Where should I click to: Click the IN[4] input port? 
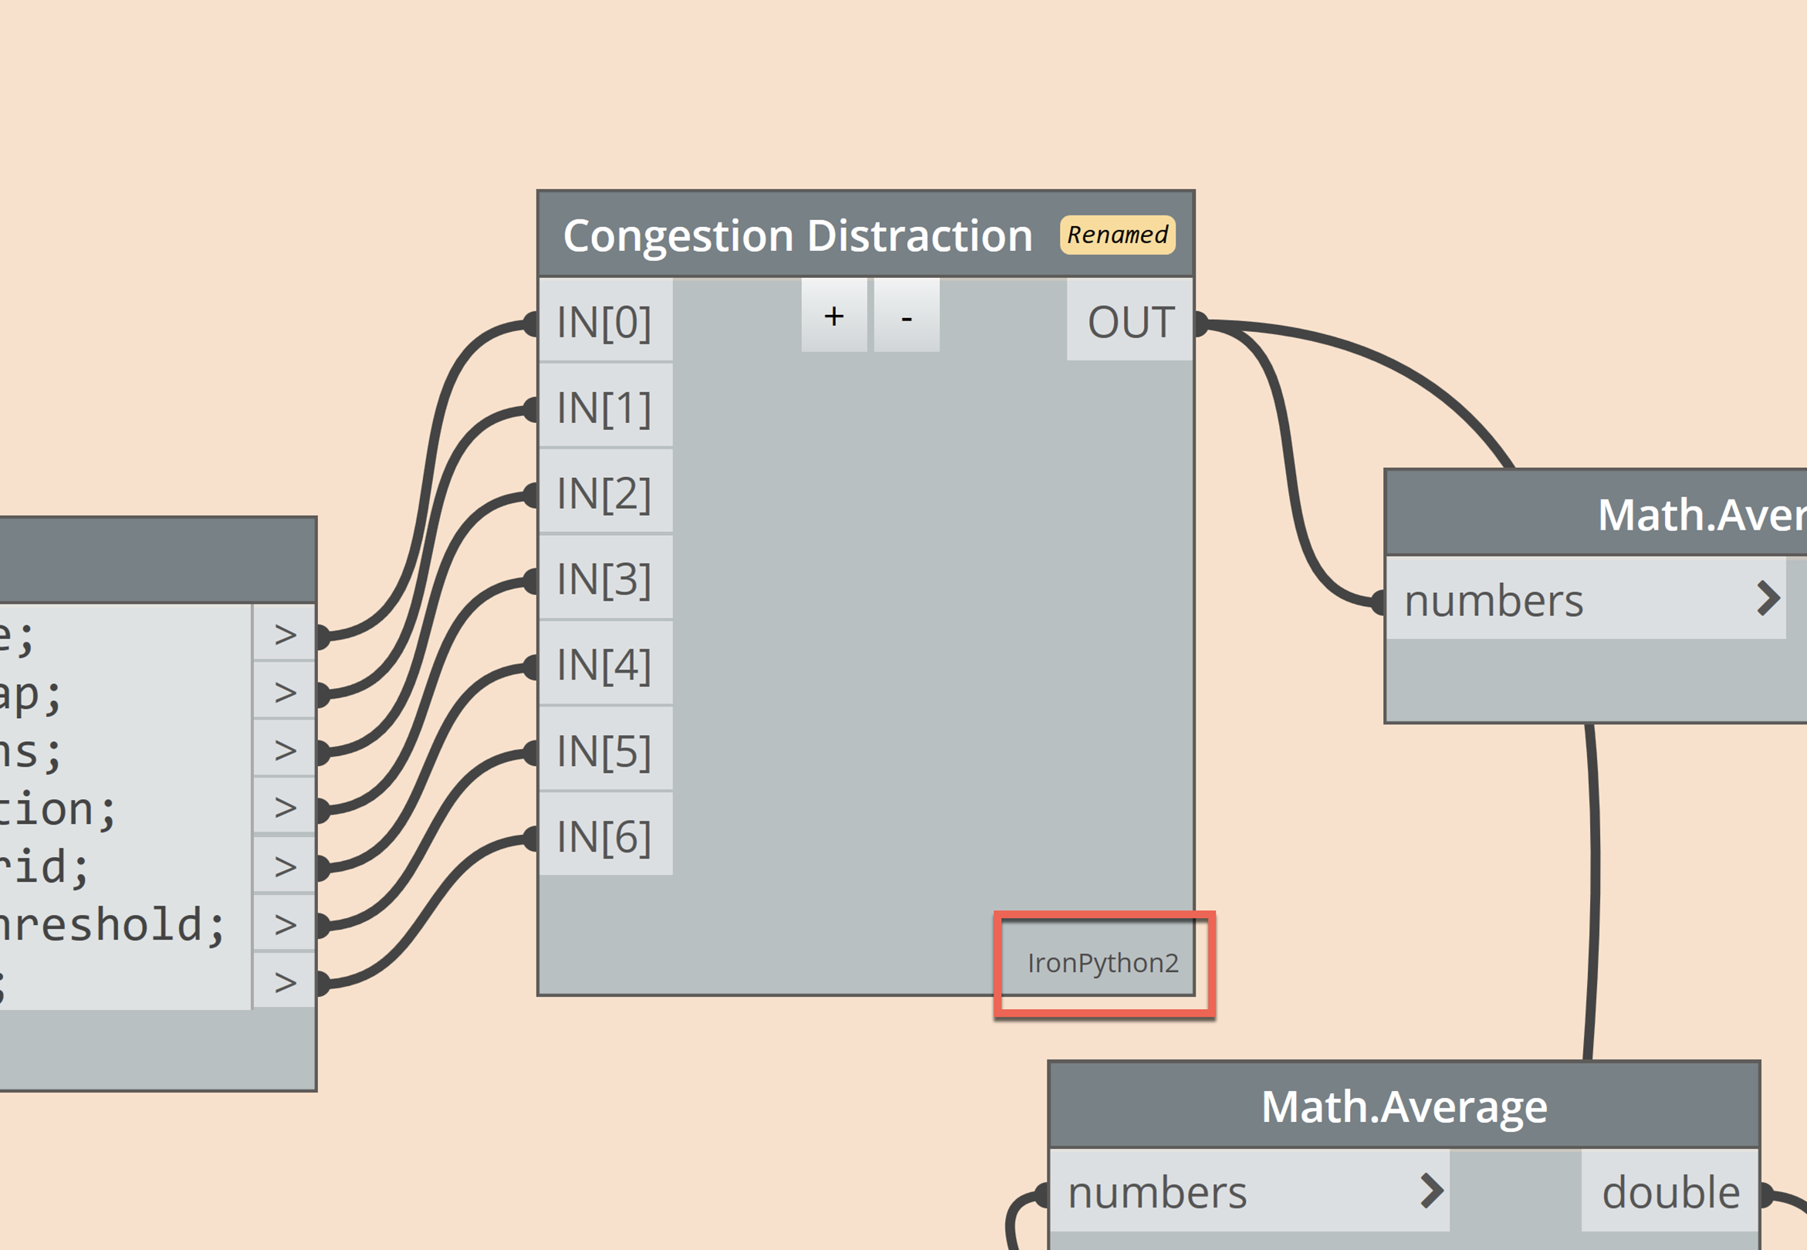pos(604,665)
